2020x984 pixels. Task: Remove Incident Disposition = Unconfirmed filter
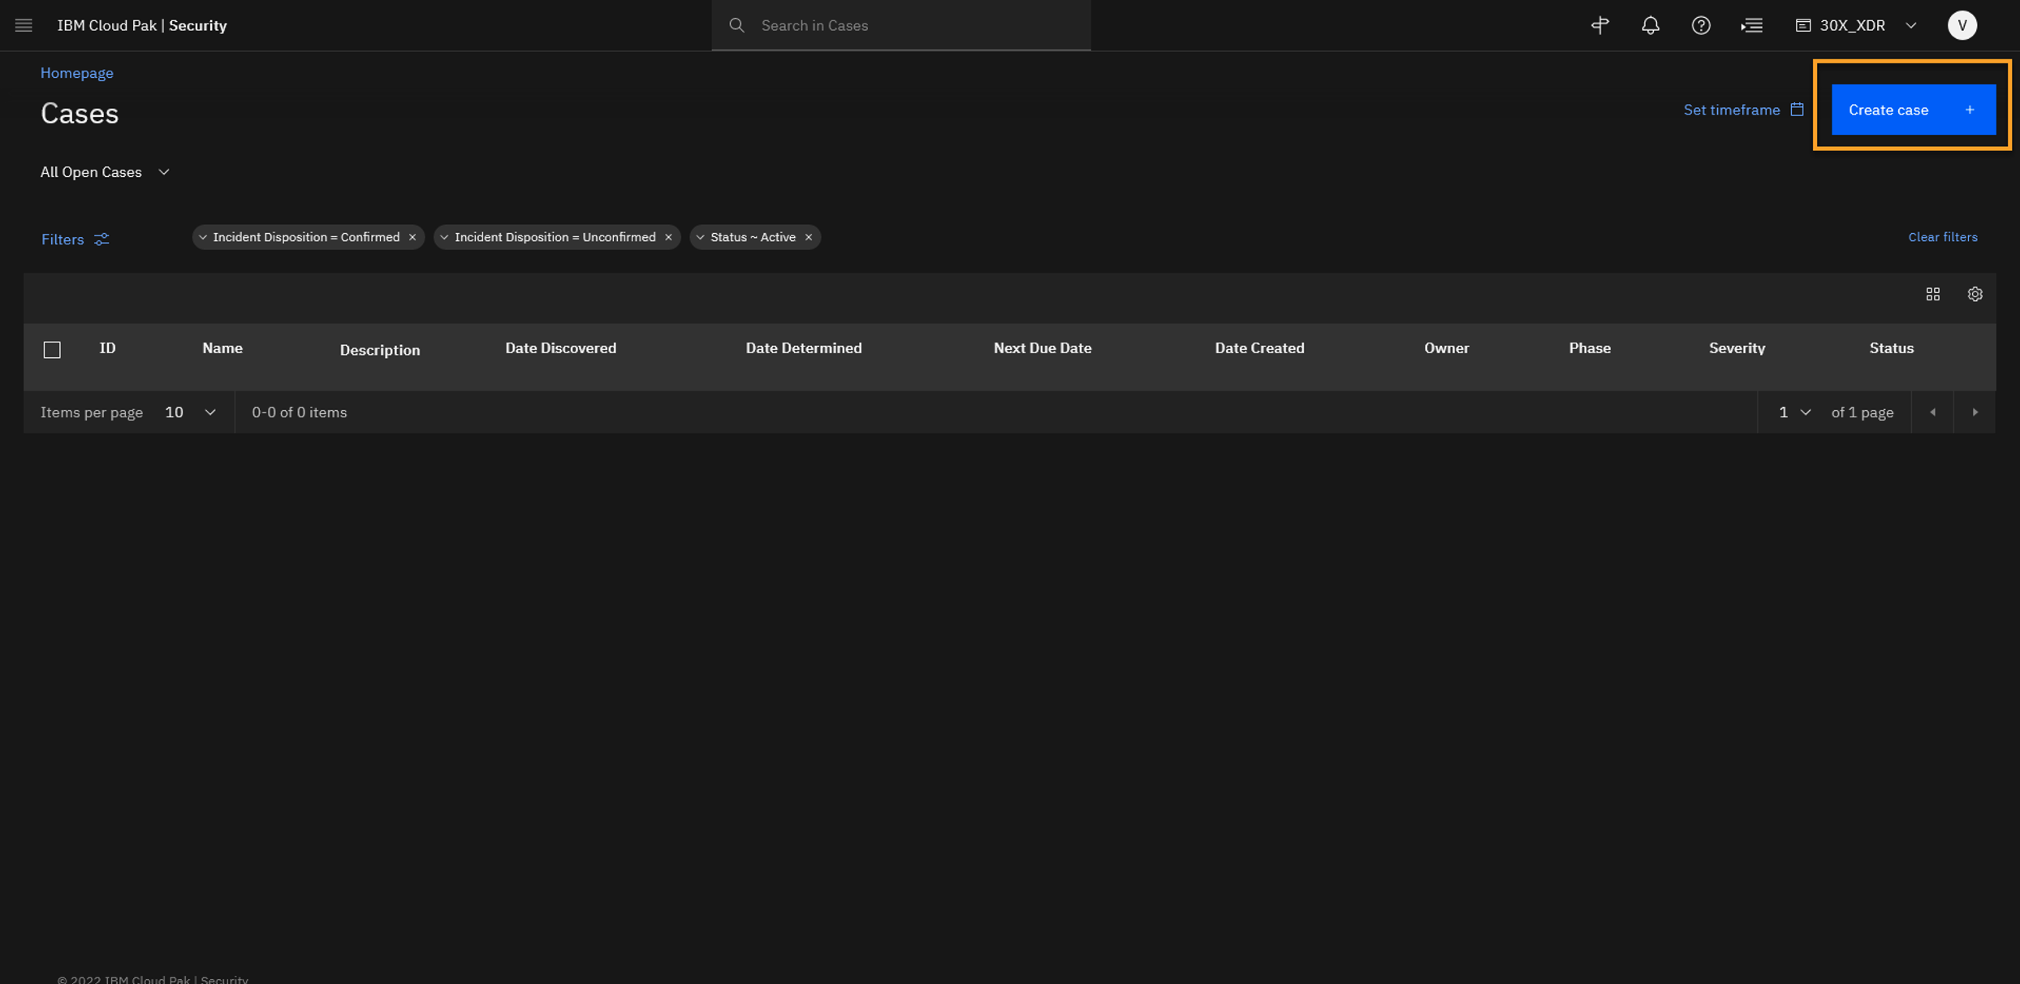668,237
